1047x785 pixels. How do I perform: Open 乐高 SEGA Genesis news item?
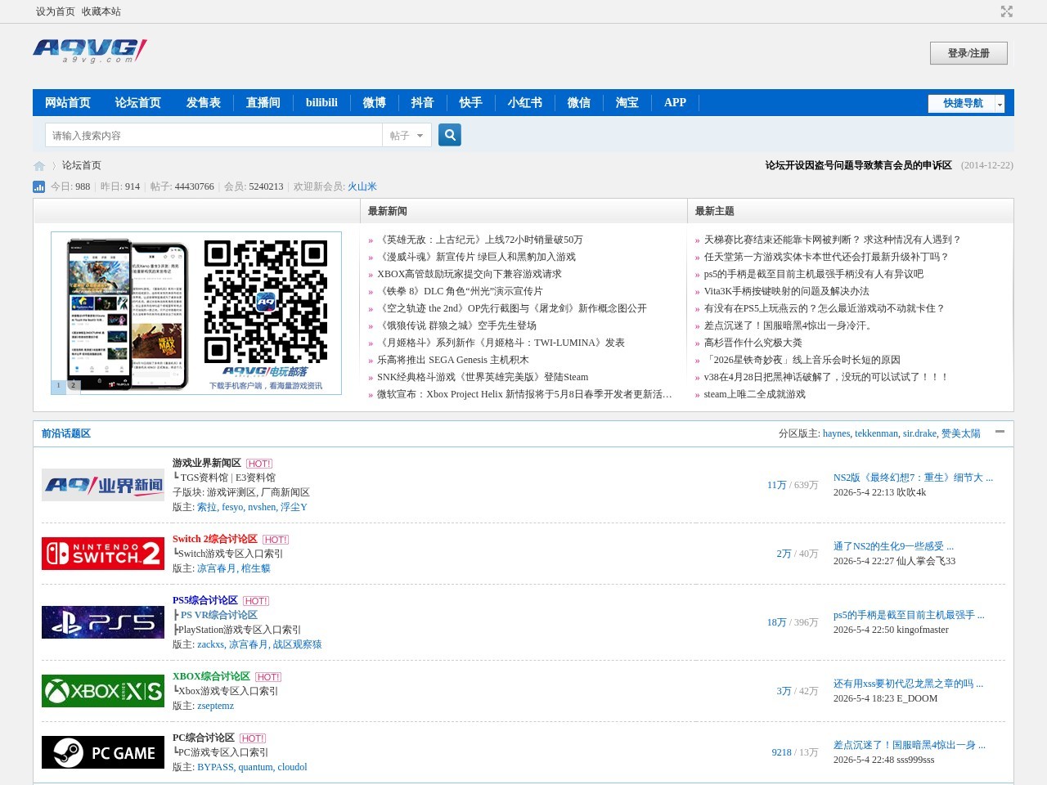tap(453, 360)
